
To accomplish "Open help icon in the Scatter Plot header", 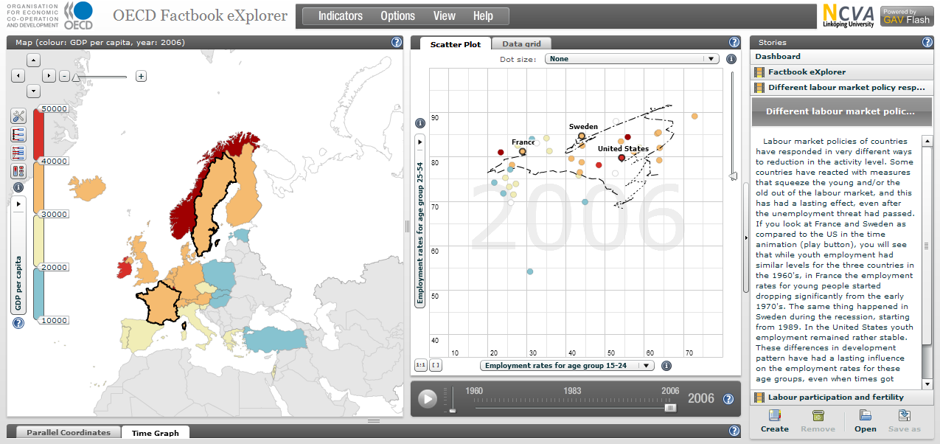I will [734, 42].
